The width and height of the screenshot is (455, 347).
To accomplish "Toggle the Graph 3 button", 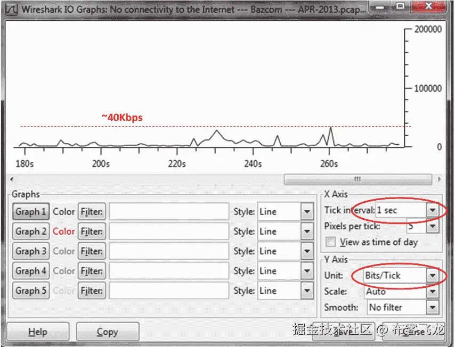I will 31,251.
